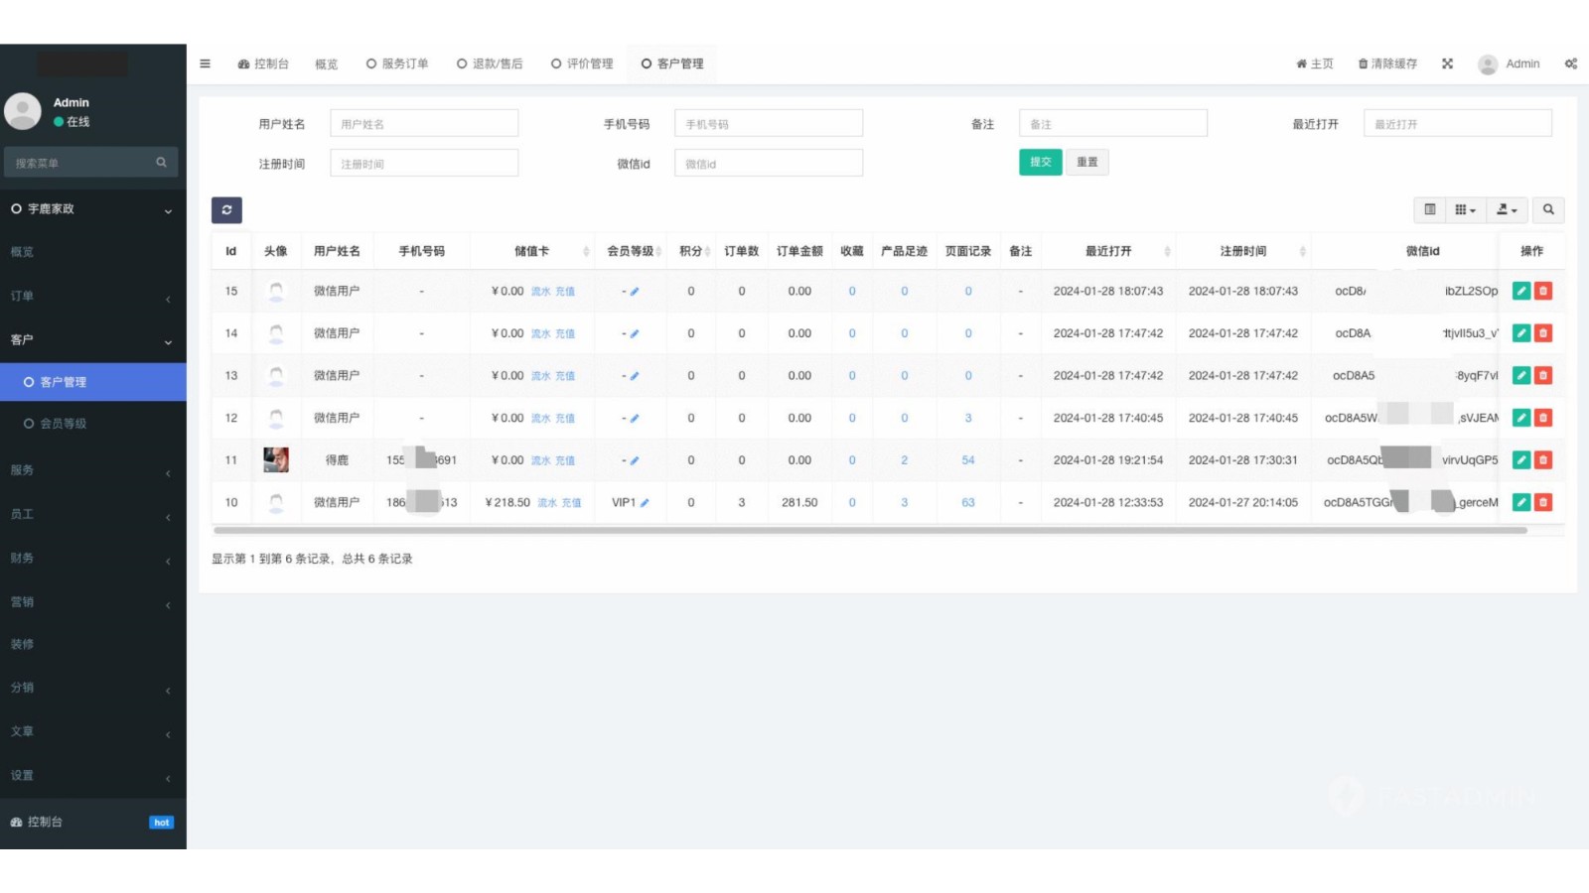Click the horizontal table scrollbar
1589x893 pixels.
tap(870, 531)
